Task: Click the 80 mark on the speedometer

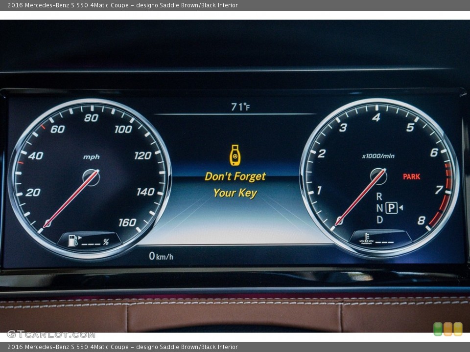Action: [x=91, y=118]
